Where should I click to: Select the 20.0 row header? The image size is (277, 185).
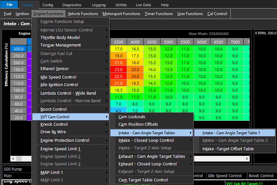(x=19, y=118)
